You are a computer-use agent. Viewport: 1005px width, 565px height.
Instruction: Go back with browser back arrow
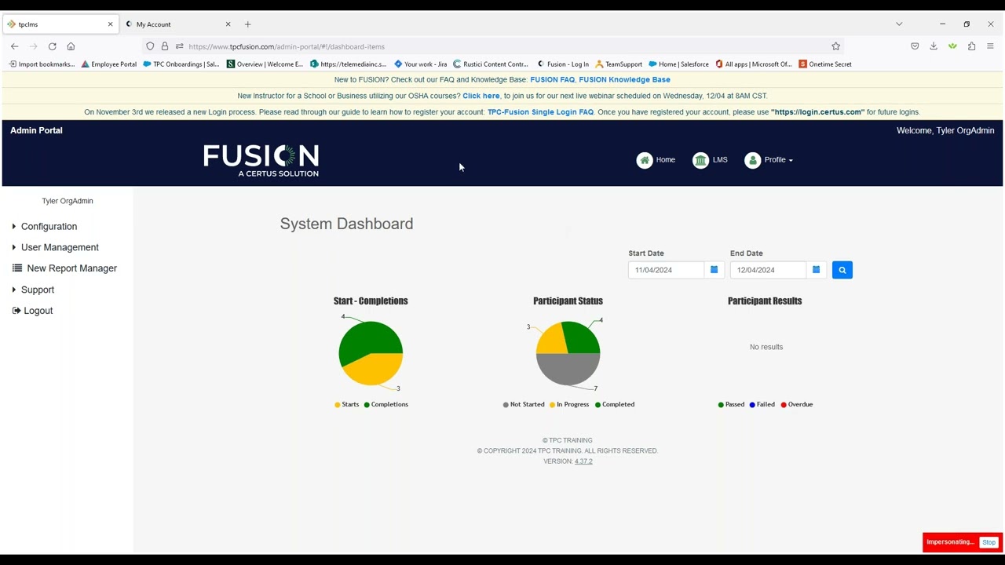pyautogui.click(x=14, y=46)
